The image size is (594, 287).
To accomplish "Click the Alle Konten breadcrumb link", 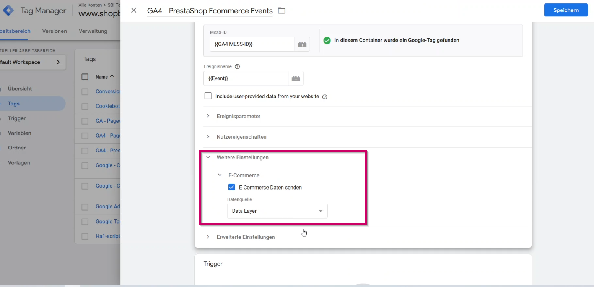I will (90, 5).
